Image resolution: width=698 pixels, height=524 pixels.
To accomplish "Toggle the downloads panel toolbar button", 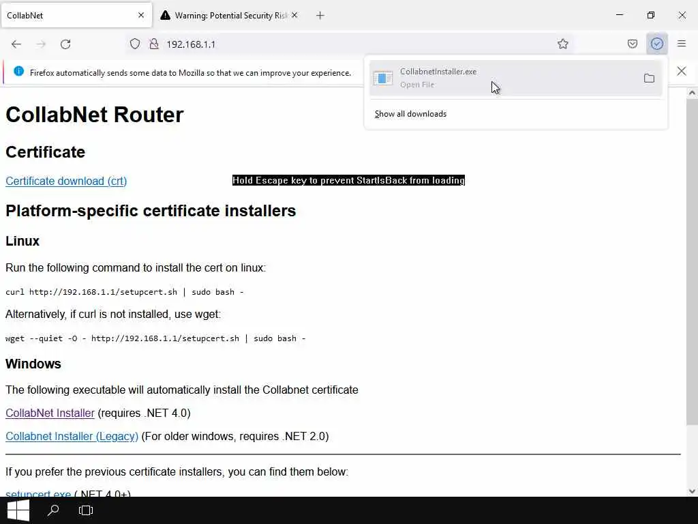I will tap(656, 44).
